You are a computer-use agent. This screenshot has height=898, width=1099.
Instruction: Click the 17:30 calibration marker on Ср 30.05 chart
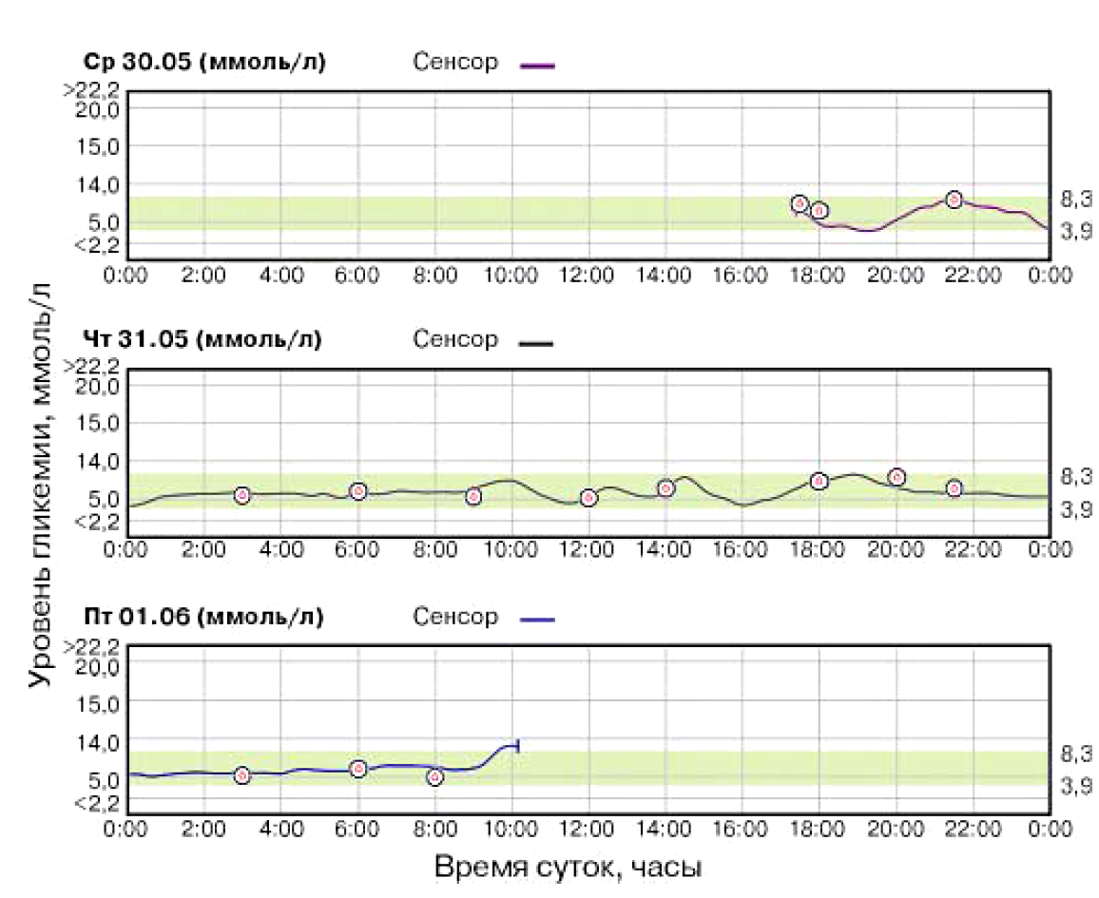[x=799, y=204]
